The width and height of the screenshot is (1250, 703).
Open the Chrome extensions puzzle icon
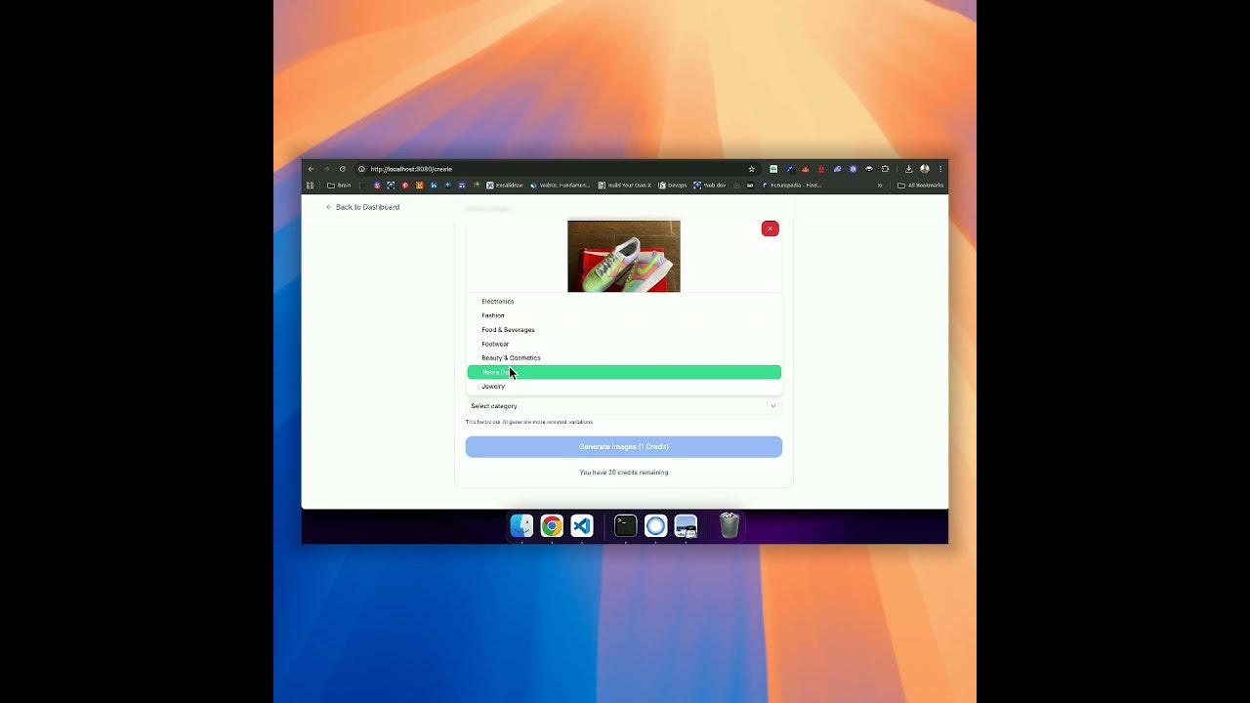point(886,169)
